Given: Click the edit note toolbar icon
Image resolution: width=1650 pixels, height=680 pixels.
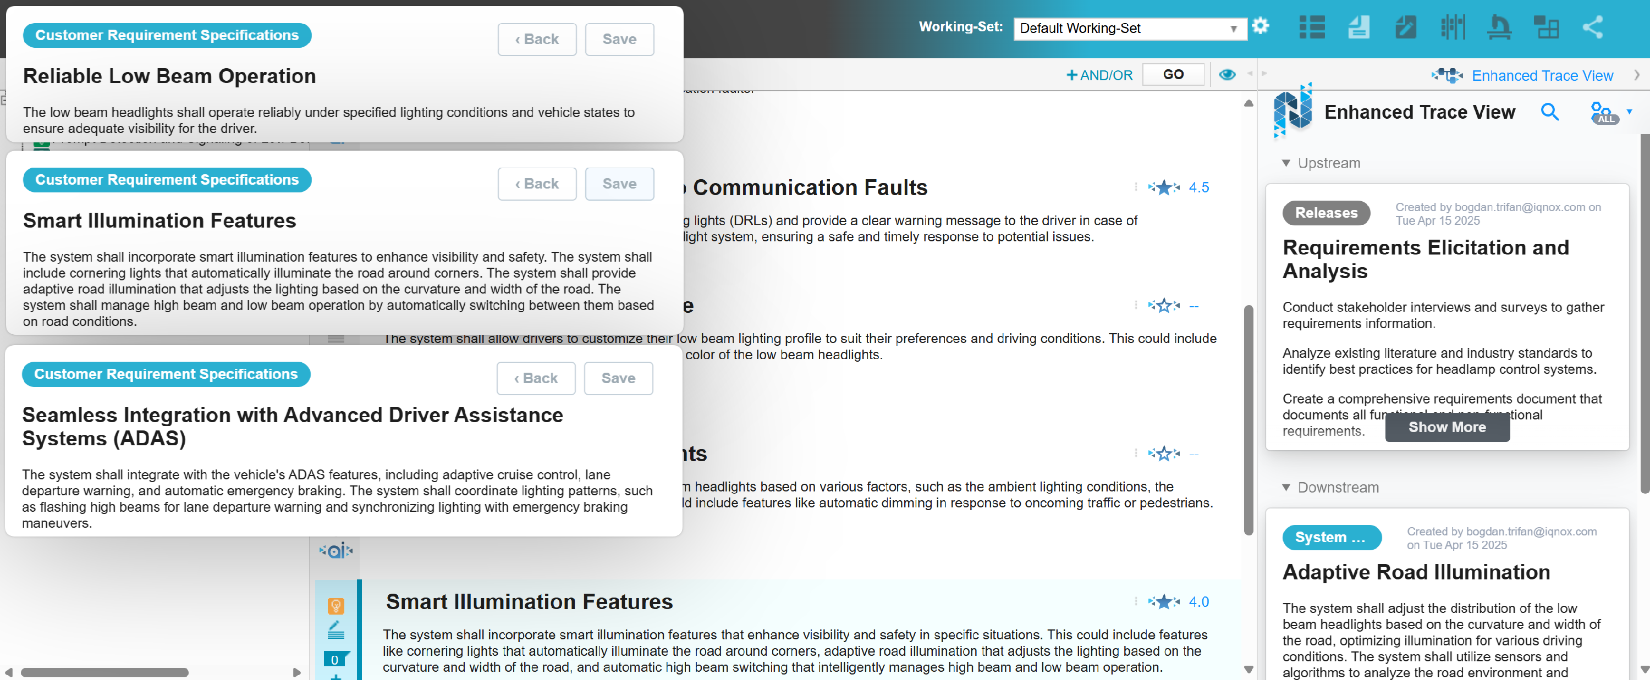Looking at the screenshot, I should (1405, 27).
